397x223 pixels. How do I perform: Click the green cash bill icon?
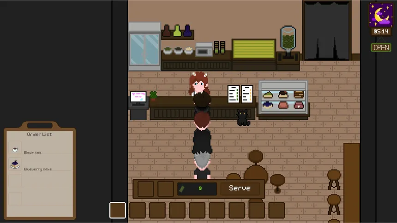tap(181, 189)
